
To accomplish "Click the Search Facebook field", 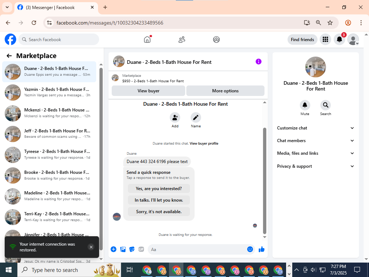I will (x=59, y=39).
